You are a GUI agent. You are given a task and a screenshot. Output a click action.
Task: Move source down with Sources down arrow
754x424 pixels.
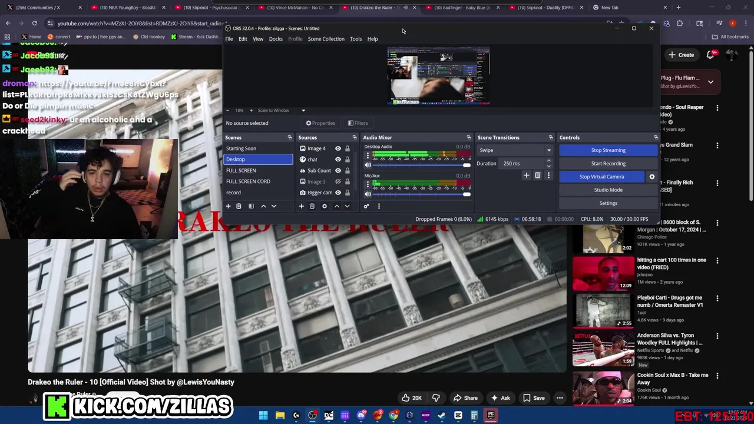[347, 206]
